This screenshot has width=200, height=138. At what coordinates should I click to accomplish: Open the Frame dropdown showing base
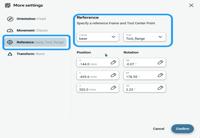98,37
